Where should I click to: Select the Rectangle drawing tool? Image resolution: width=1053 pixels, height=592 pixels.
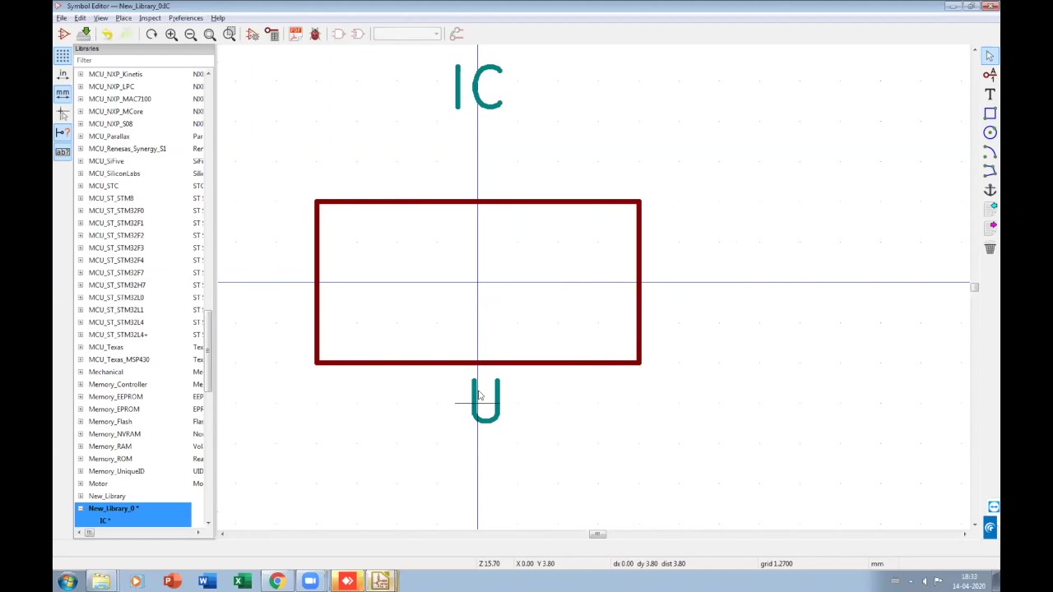(990, 113)
